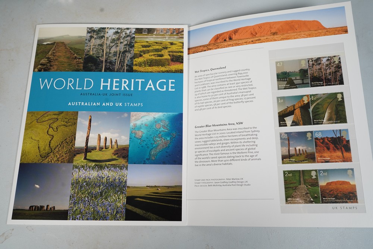373x249 pixels.
Task: Click the Hadrian's Wall photo on cover
Action: [59, 49]
